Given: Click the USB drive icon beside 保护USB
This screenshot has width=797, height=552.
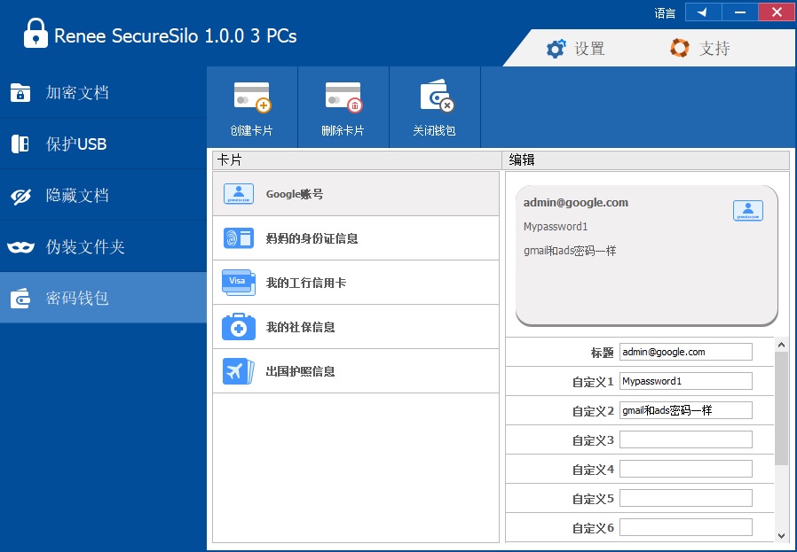Looking at the screenshot, I should pos(20,144).
